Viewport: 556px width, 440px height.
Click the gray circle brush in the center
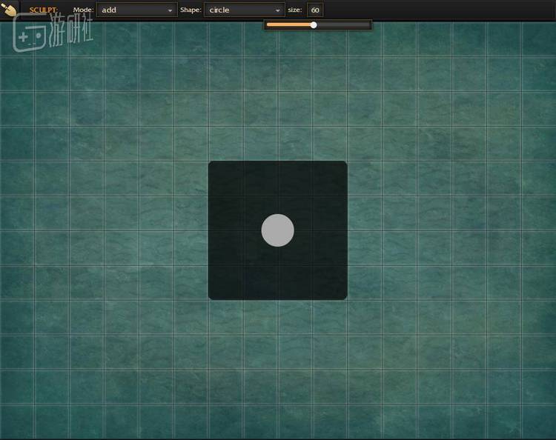click(x=278, y=230)
